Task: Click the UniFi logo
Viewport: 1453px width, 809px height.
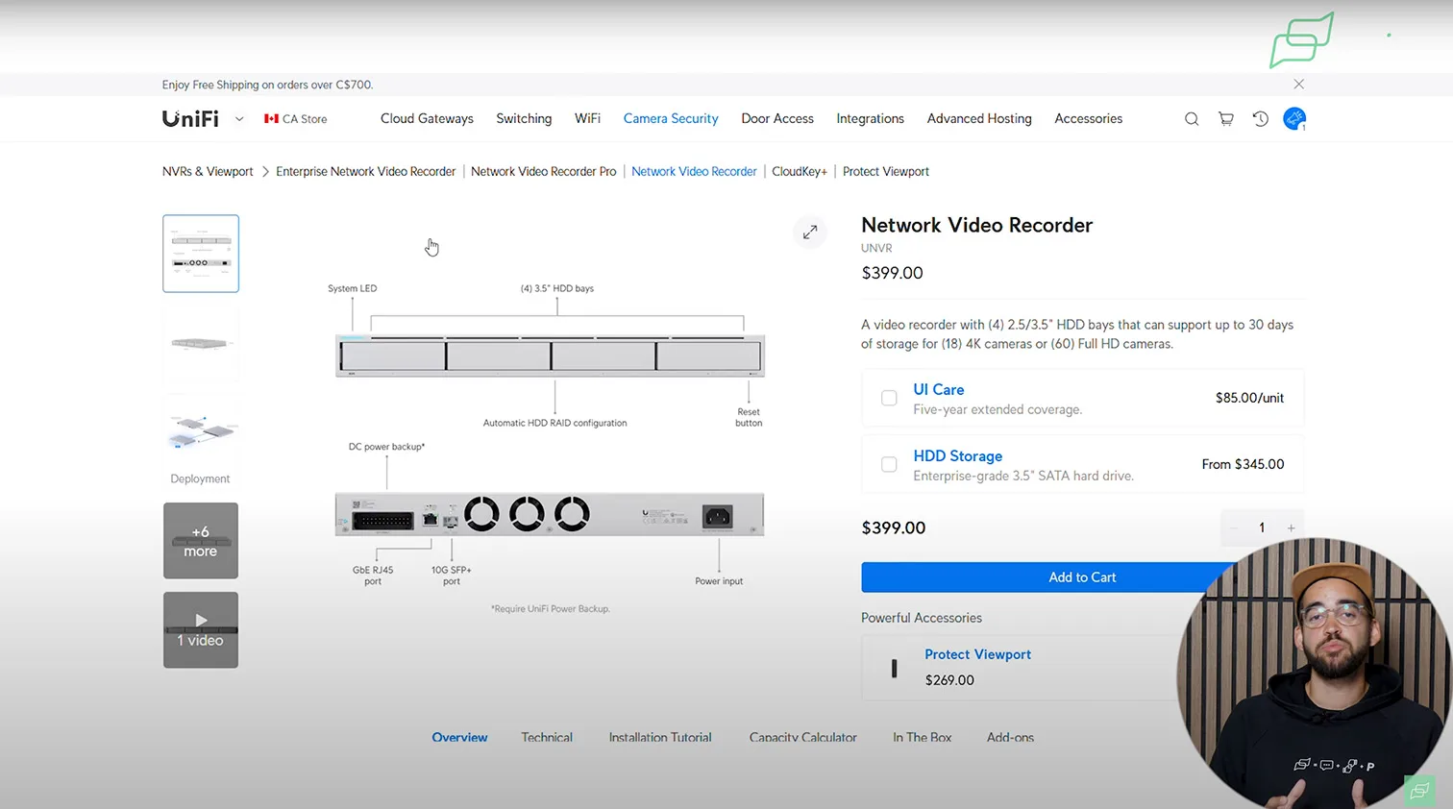Action: (190, 119)
